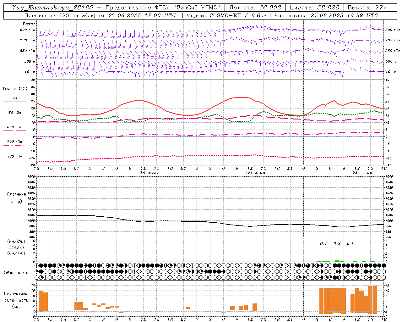Click the Тем-ра(°C) axis title

15,89
